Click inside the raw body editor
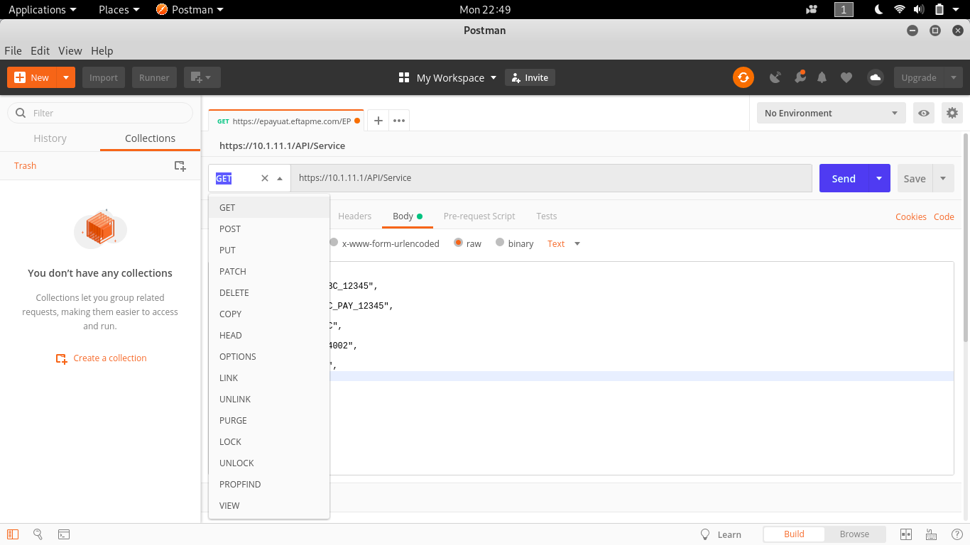 pyautogui.click(x=581, y=368)
